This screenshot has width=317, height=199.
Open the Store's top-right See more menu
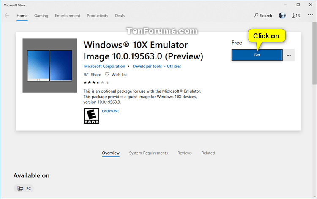coord(310,15)
